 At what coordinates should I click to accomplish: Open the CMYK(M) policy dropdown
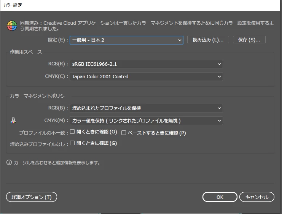point(146,121)
